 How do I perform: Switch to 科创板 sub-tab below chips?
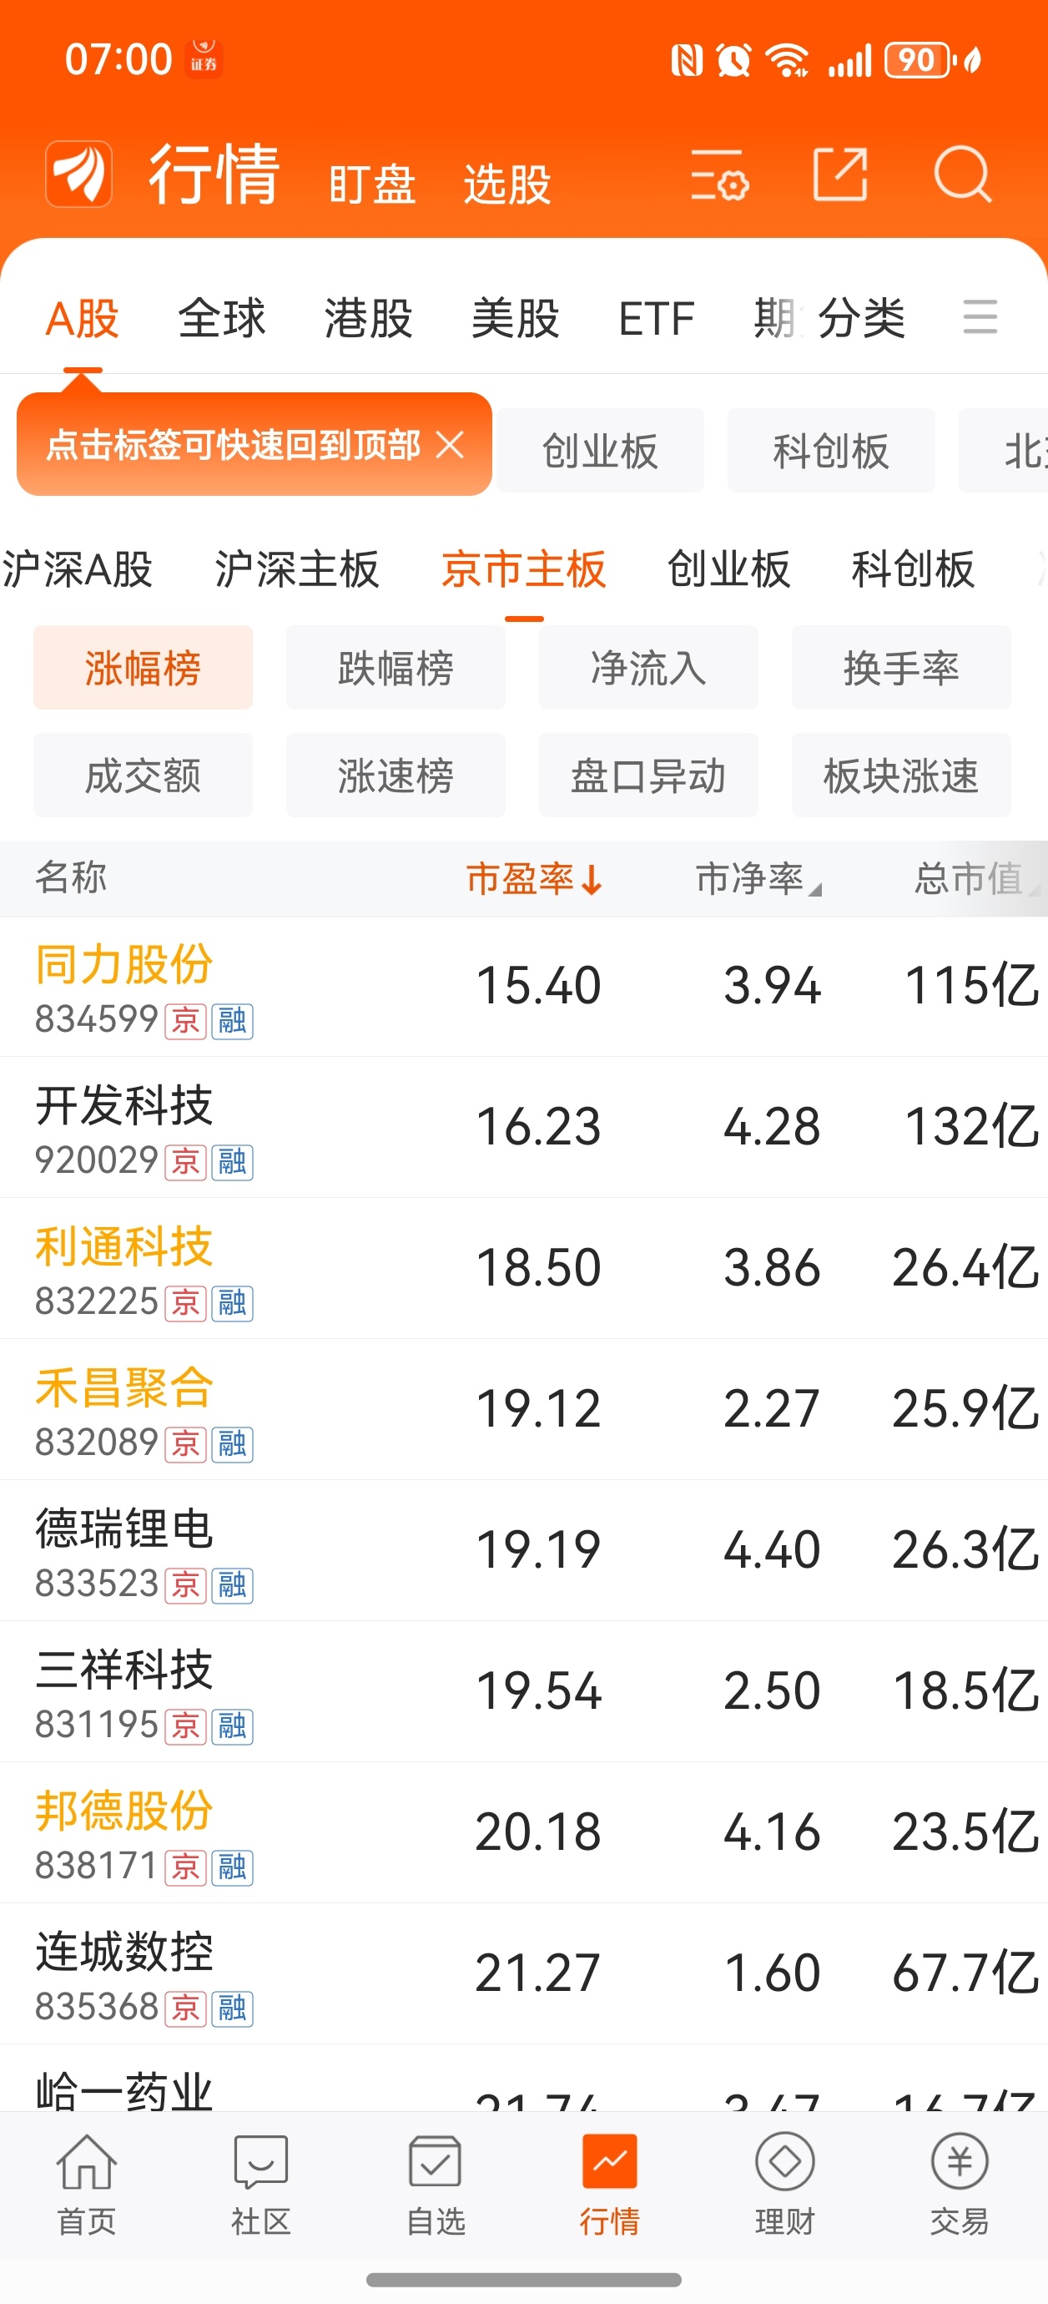[x=913, y=568]
